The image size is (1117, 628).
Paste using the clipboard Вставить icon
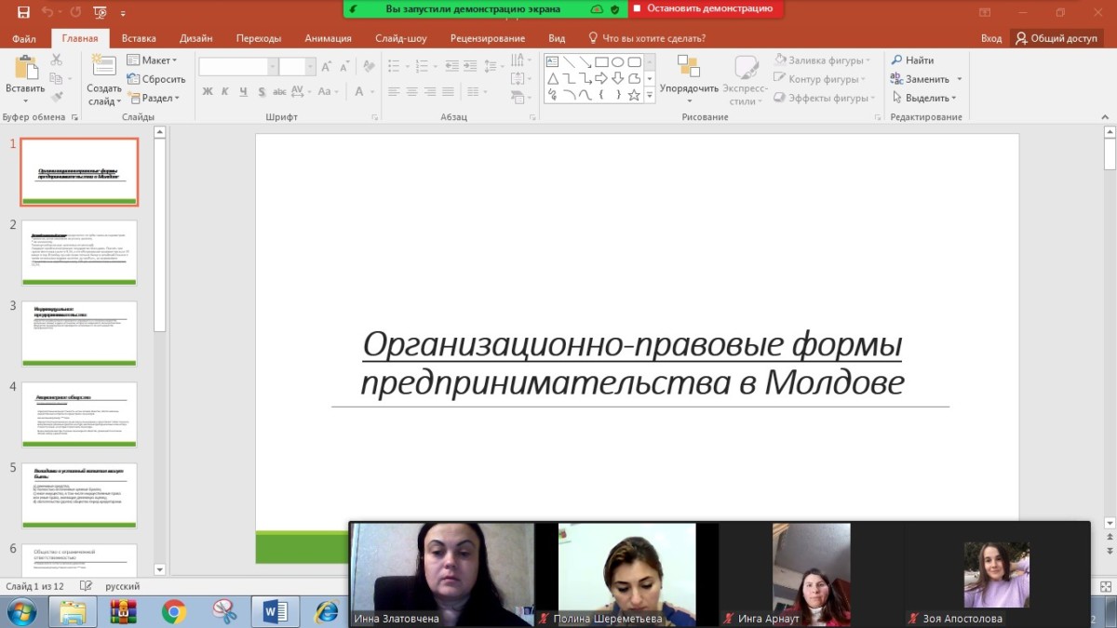[25, 68]
